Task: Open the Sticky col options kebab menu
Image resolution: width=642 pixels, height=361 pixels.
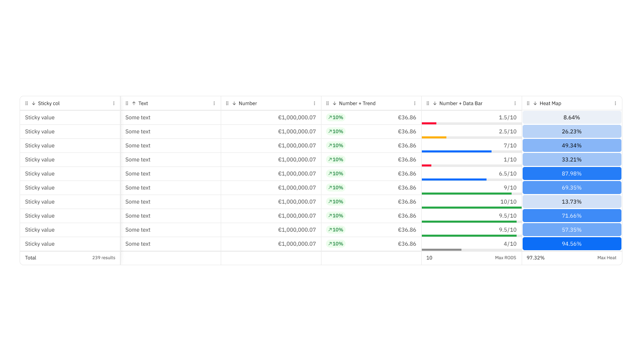Action: coord(114,103)
